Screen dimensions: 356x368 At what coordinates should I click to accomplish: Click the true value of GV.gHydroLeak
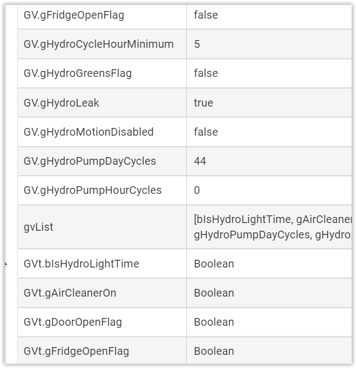click(x=203, y=103)
